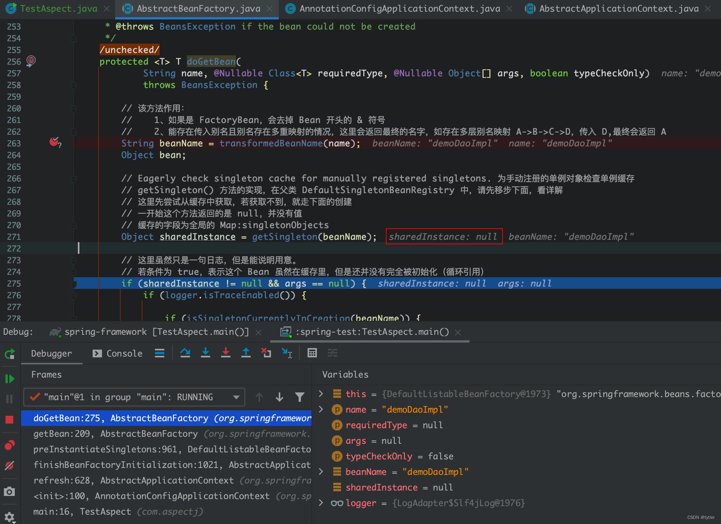Viewport: 721px width, 524px height.
Task: Toggle fold marker at line 254
Action: (x=74, y=39)
